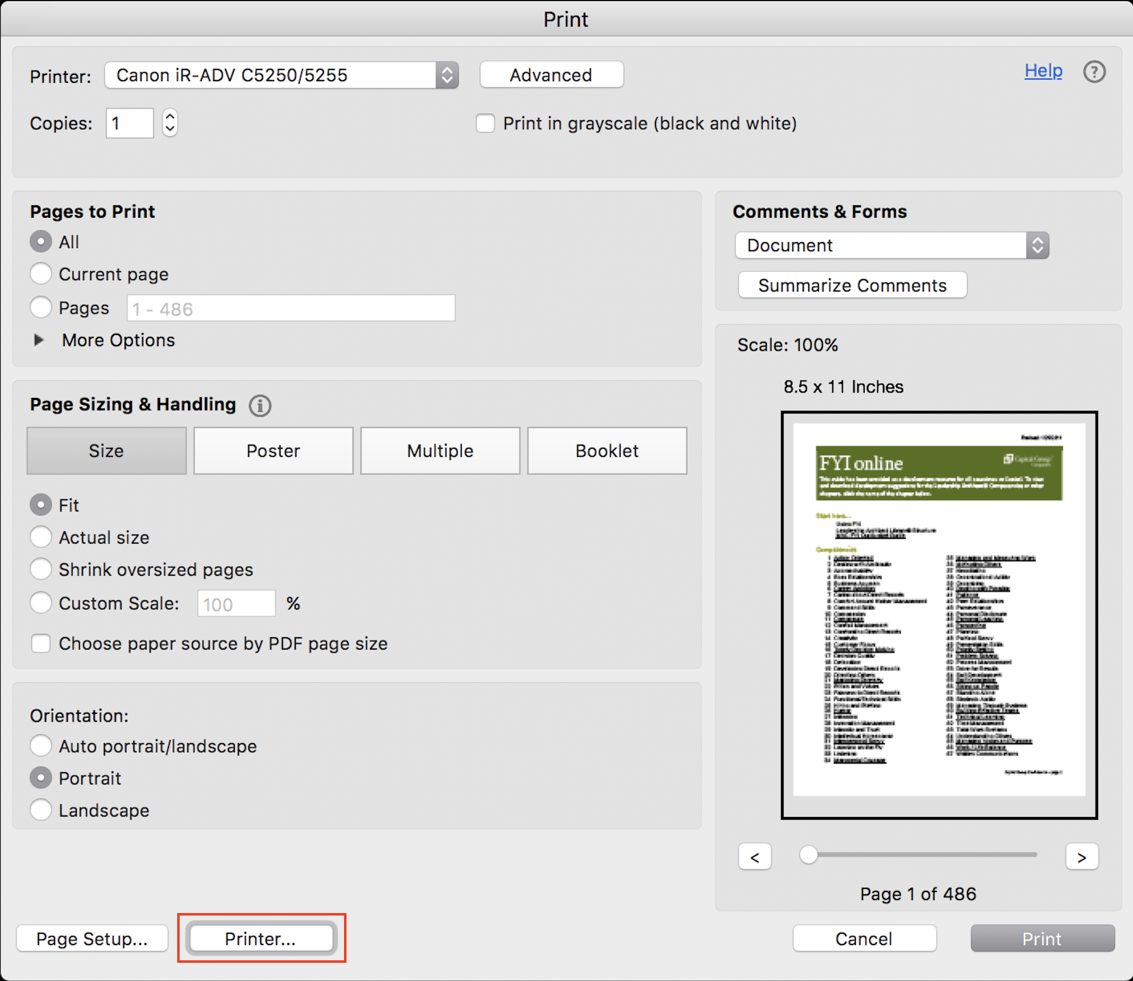The width and height of the screenshot is (1133, 981).
Task: Switch to the Multiple tab
Action: [x=441, y=451]
